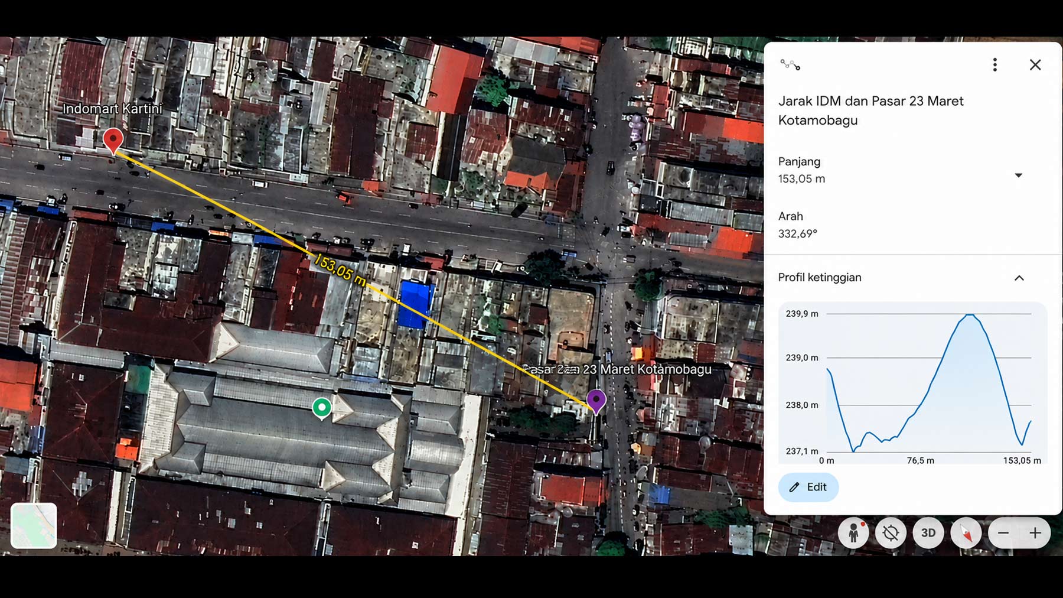The image size is (1063, 598).
Task: Open the three-dot more options menu
Action: click(995, 65)
